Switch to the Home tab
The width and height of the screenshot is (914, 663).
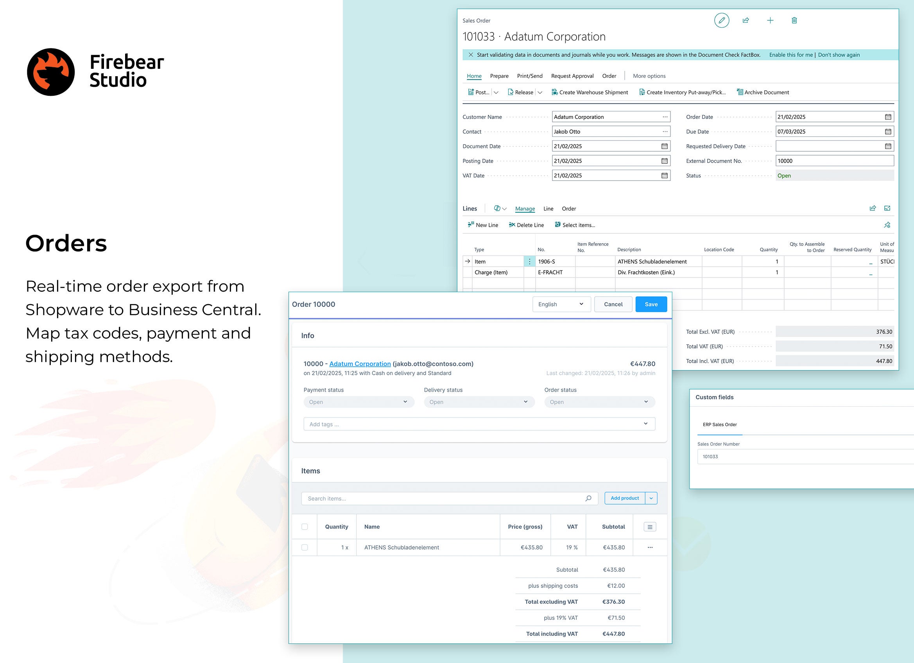click(x=474, y=76)
